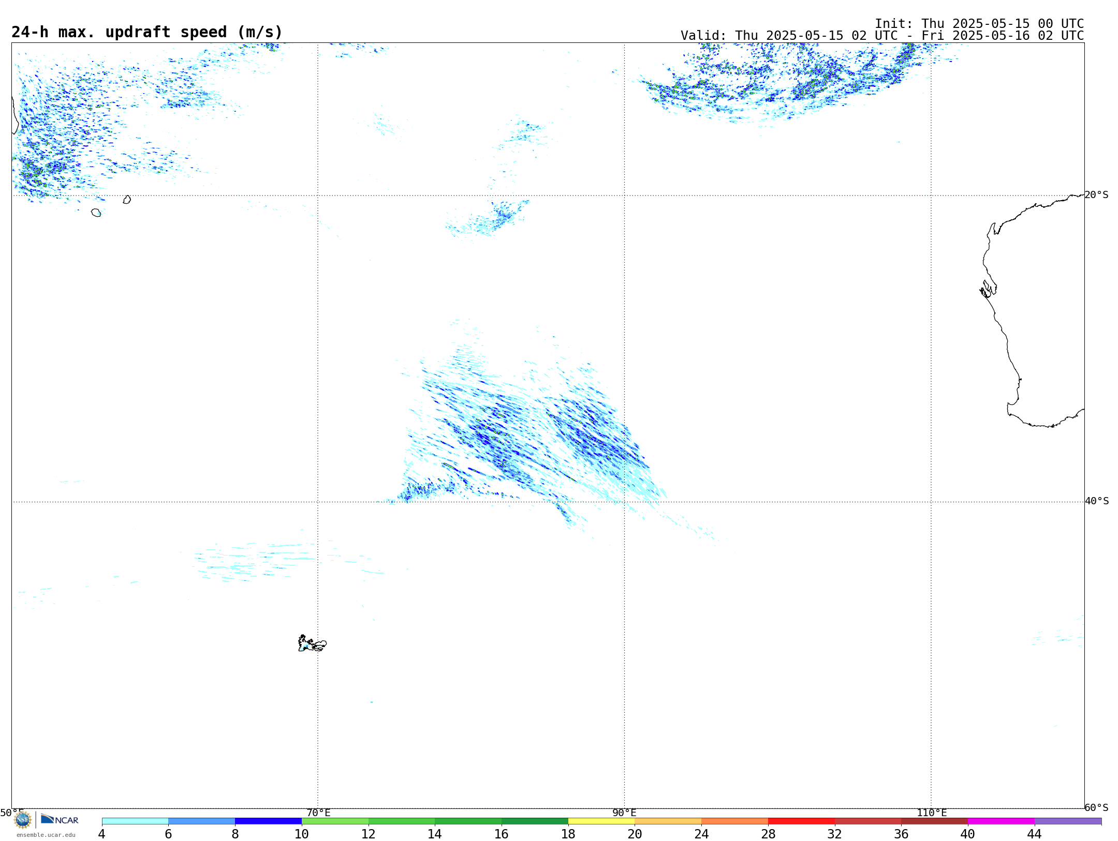Click the '60°S' latitude label

(1097, 807)
